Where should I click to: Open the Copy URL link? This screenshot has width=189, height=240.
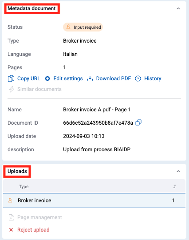pyautogui.click(x=29, y=79)
